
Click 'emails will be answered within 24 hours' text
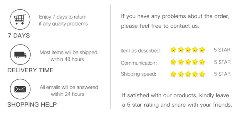tap(72, 91)
